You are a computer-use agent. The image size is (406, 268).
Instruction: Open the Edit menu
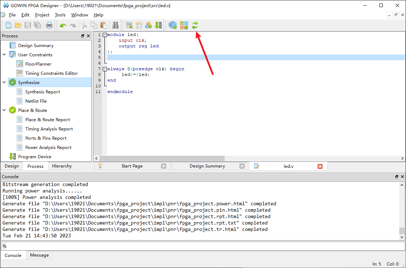25,15
